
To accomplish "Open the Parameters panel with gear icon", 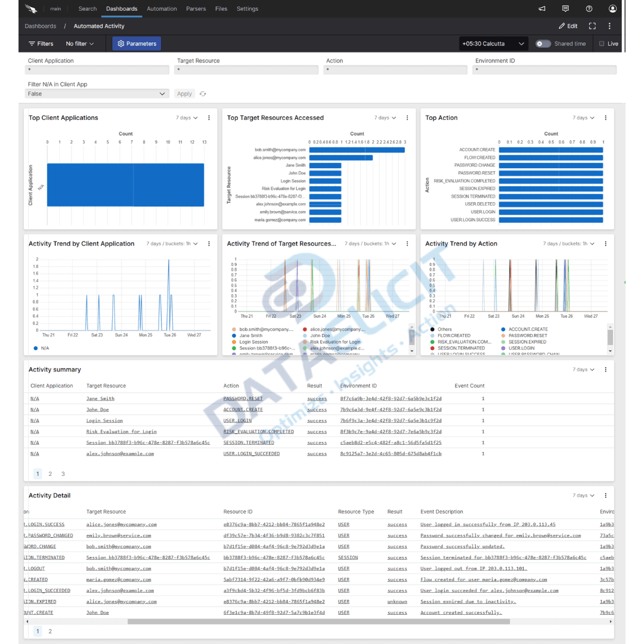I will [138, 43].
